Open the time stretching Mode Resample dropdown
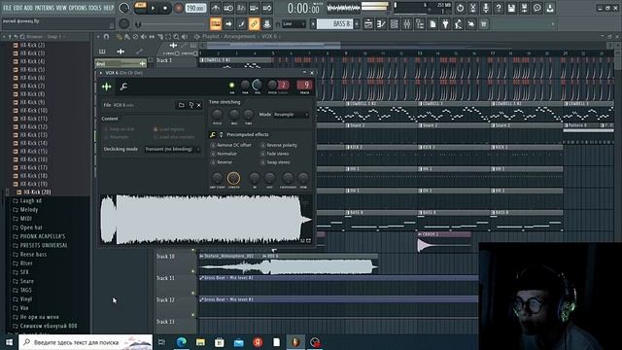This screenshot has height=350, width=622. (292, 115)
